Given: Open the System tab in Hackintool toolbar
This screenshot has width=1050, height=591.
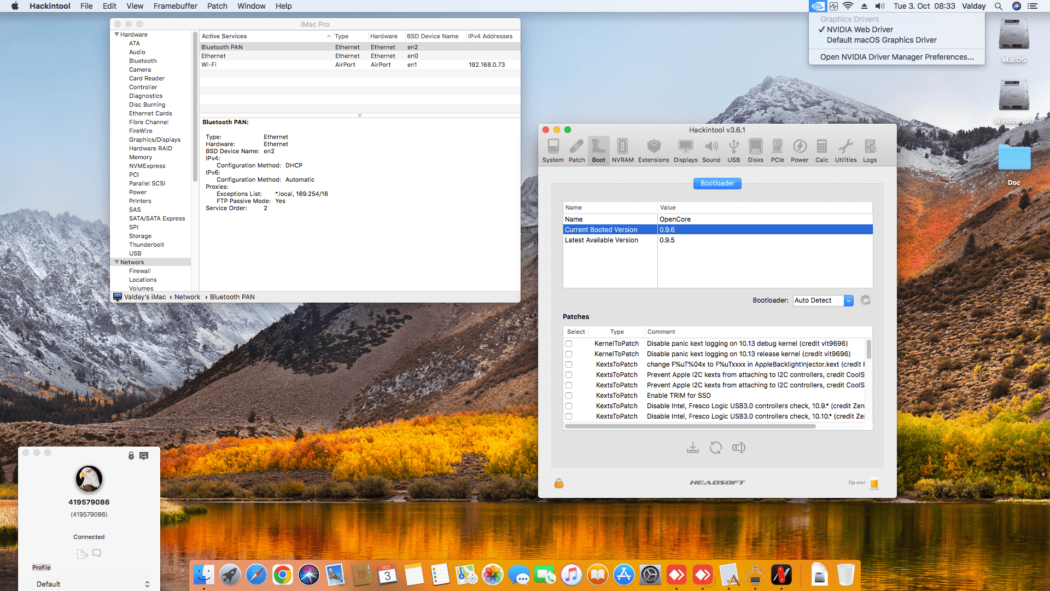Looking at the screenshot, I should coord(553,150).
